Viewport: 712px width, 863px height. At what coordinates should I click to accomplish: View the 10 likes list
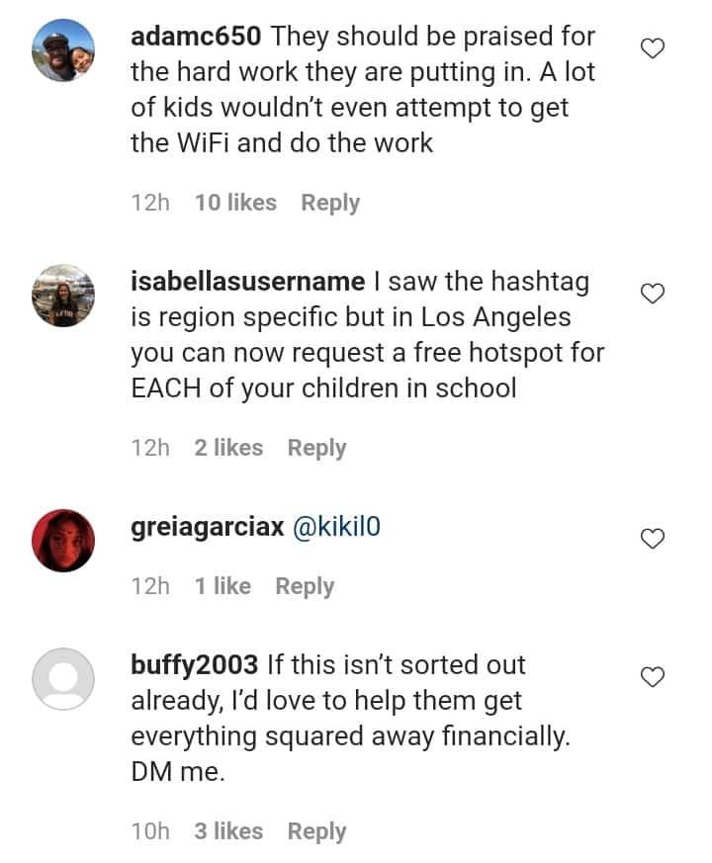pos(235,203)
